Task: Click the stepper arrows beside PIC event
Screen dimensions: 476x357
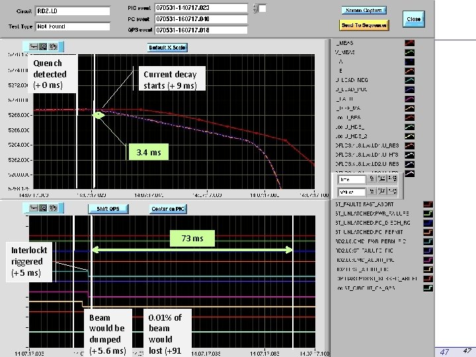Action: (255, 9)
